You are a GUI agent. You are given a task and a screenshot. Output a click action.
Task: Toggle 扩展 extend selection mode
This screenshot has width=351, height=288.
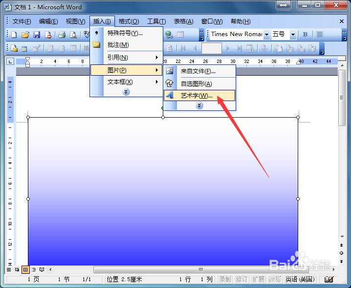[x=258, y=279]
